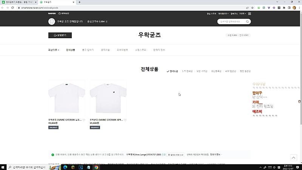Open Chrome from the taskbar
Screen dimensions: 302x170
(96, 167)
